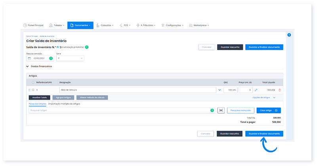Open the Série dropdown

[70, 58]
